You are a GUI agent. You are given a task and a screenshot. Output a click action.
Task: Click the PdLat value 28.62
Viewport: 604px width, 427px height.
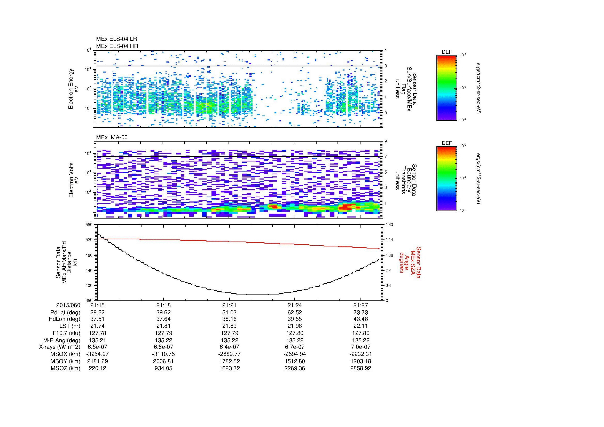pos(97,313)
